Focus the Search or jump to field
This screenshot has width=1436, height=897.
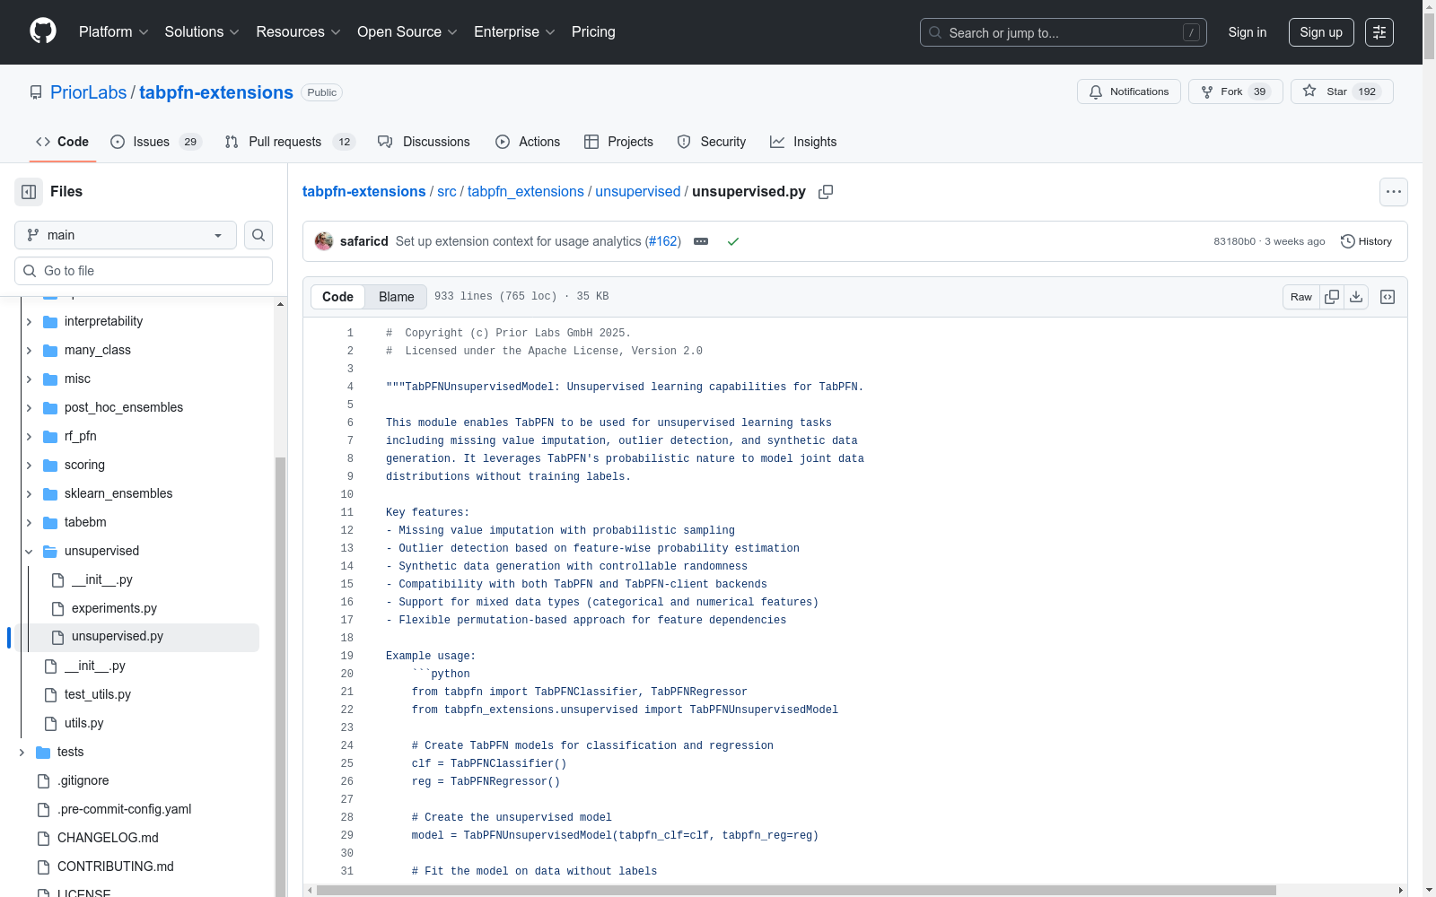(x=1064, y=32)
